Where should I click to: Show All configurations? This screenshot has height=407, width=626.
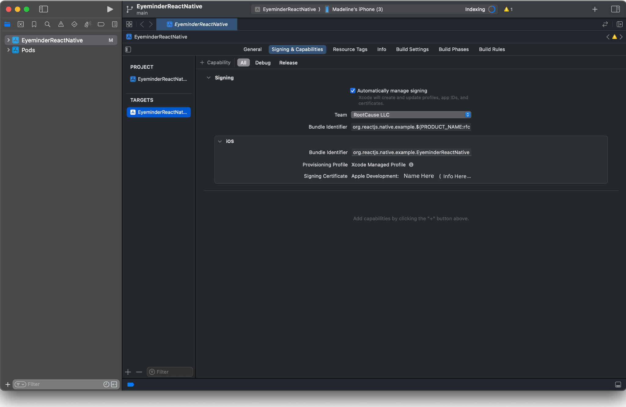tap(243, 63)
